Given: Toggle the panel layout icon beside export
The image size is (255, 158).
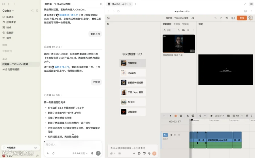Looking at the screenshot, I should point(233,18).
